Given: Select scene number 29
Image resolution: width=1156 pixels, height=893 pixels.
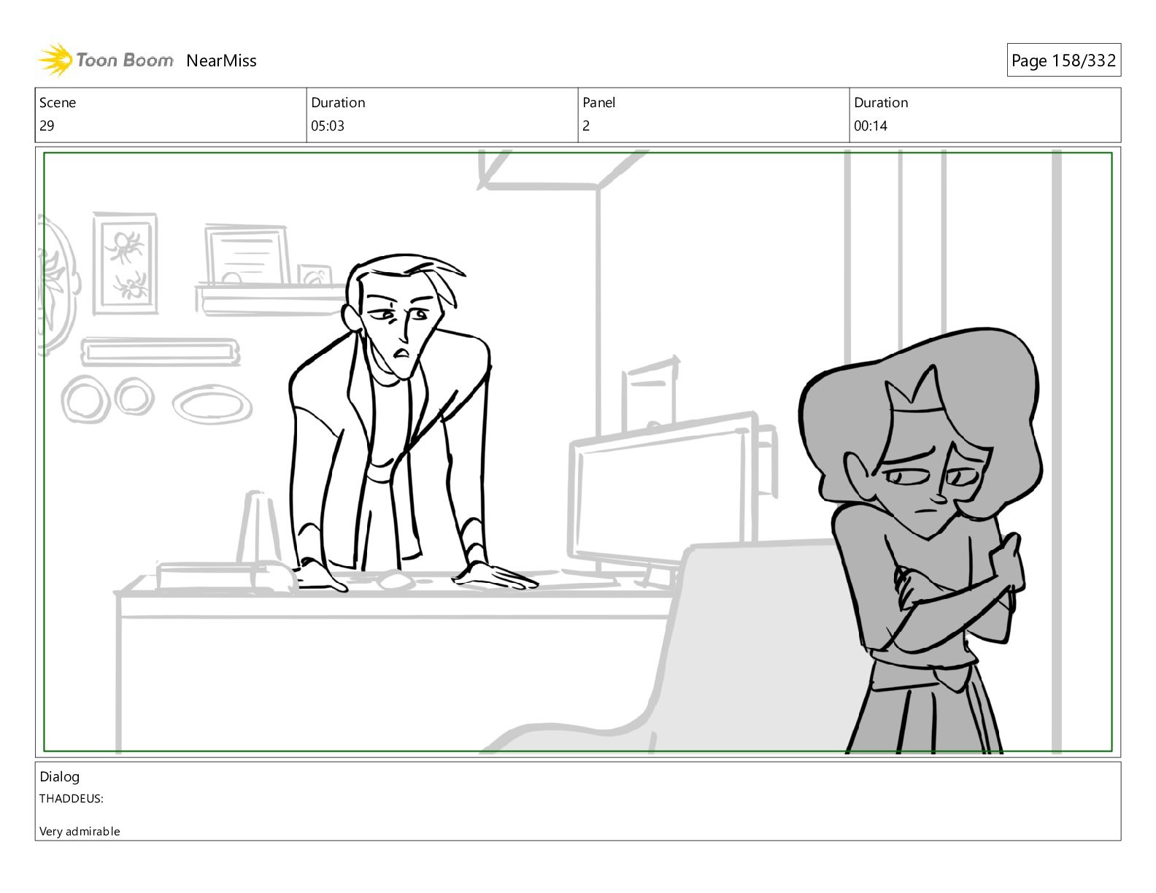Looking at the screenshot, I should [47, 125].
